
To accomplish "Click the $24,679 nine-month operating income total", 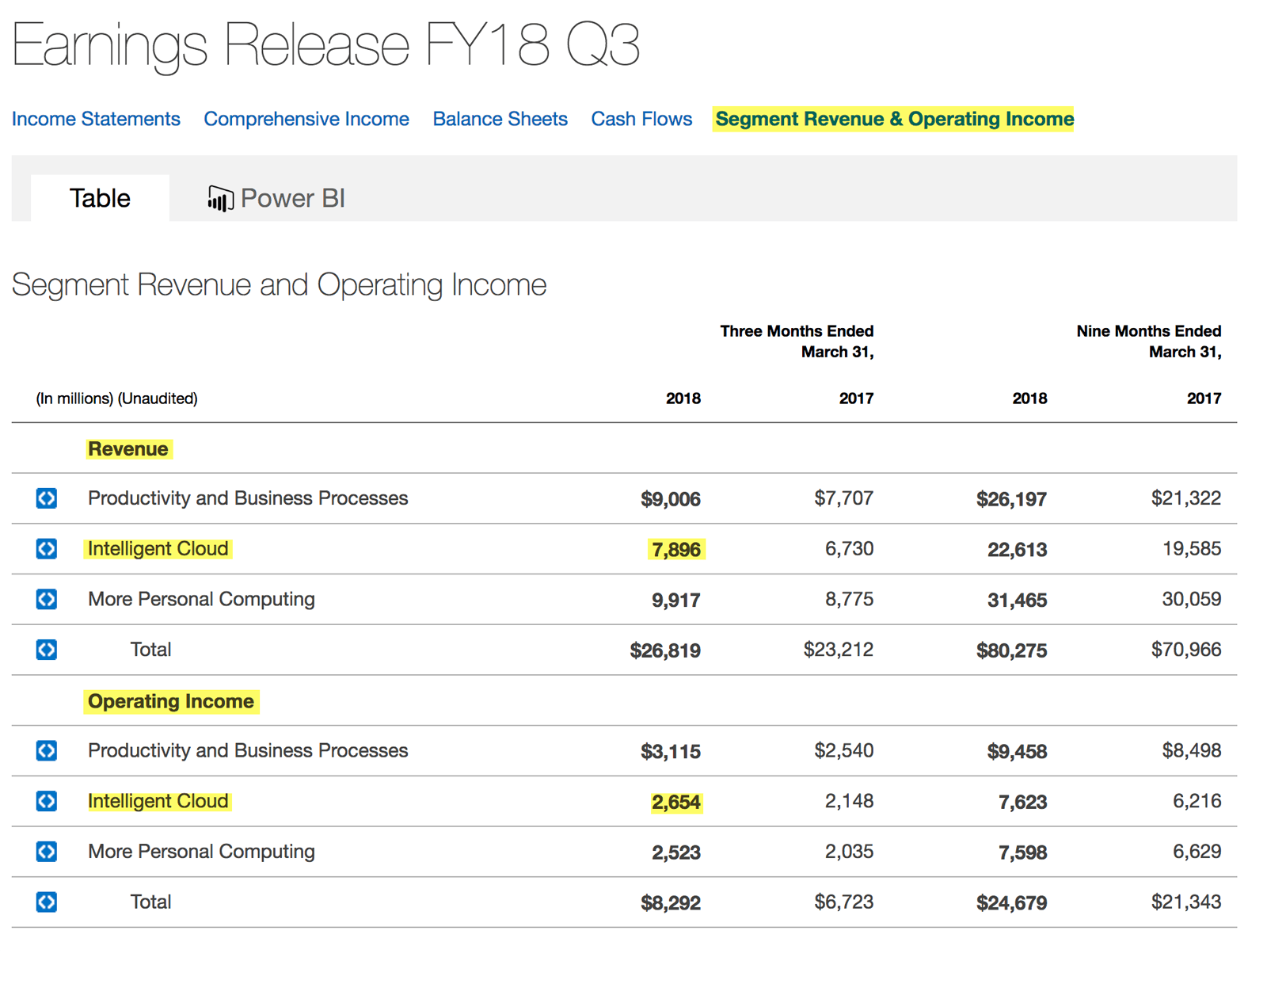I will pos(1011,902).
